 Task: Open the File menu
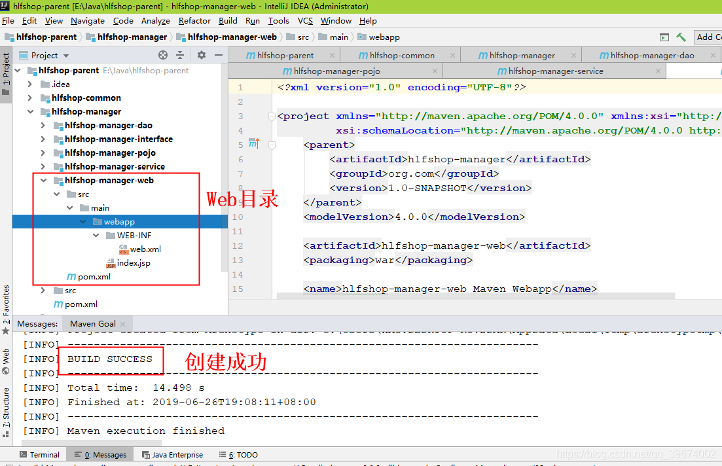point(8,21)
